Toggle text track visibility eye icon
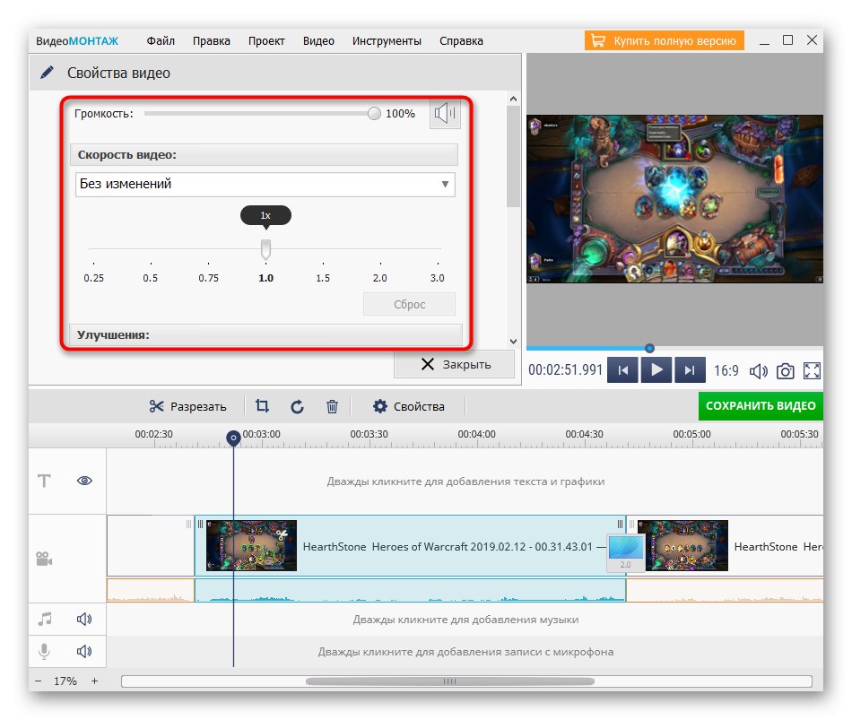852x720 pixels. pyautogui.click(x=84, y=481)
